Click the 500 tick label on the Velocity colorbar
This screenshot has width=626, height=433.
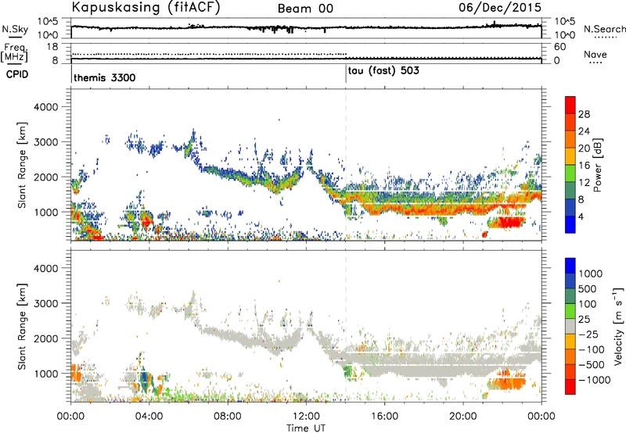[x=588, y=289]
